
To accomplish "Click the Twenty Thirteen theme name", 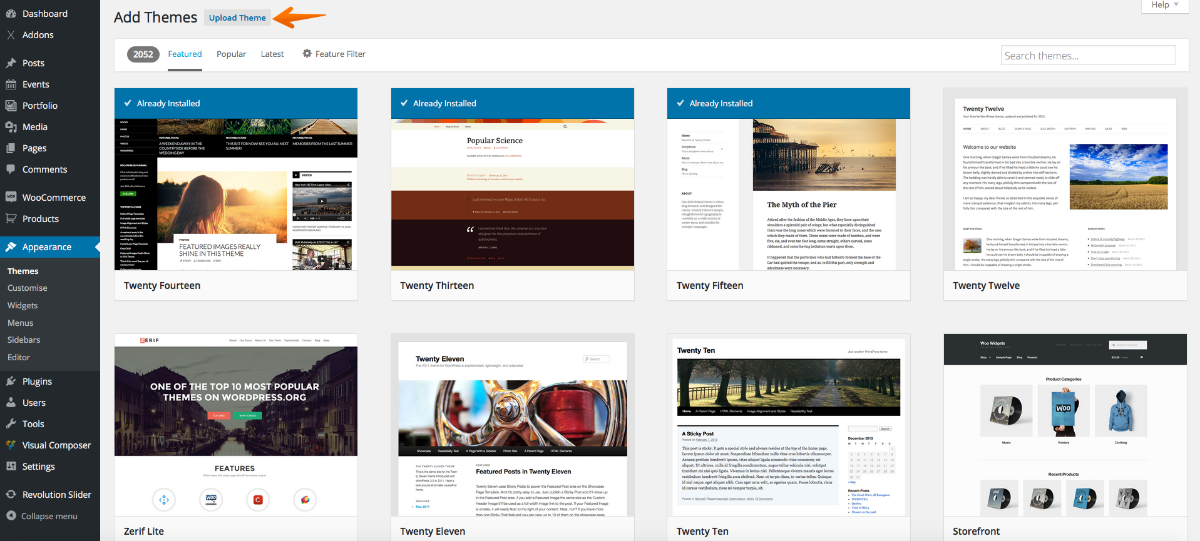I will click(x=437, y=286).
